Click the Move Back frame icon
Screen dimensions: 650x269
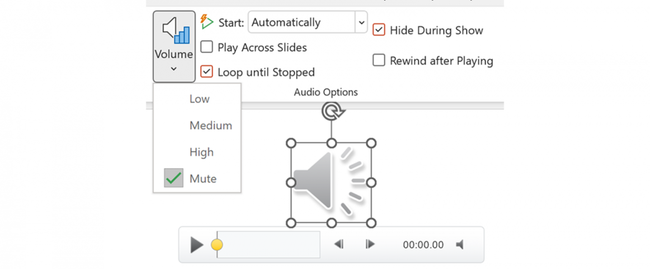(339, 244)
